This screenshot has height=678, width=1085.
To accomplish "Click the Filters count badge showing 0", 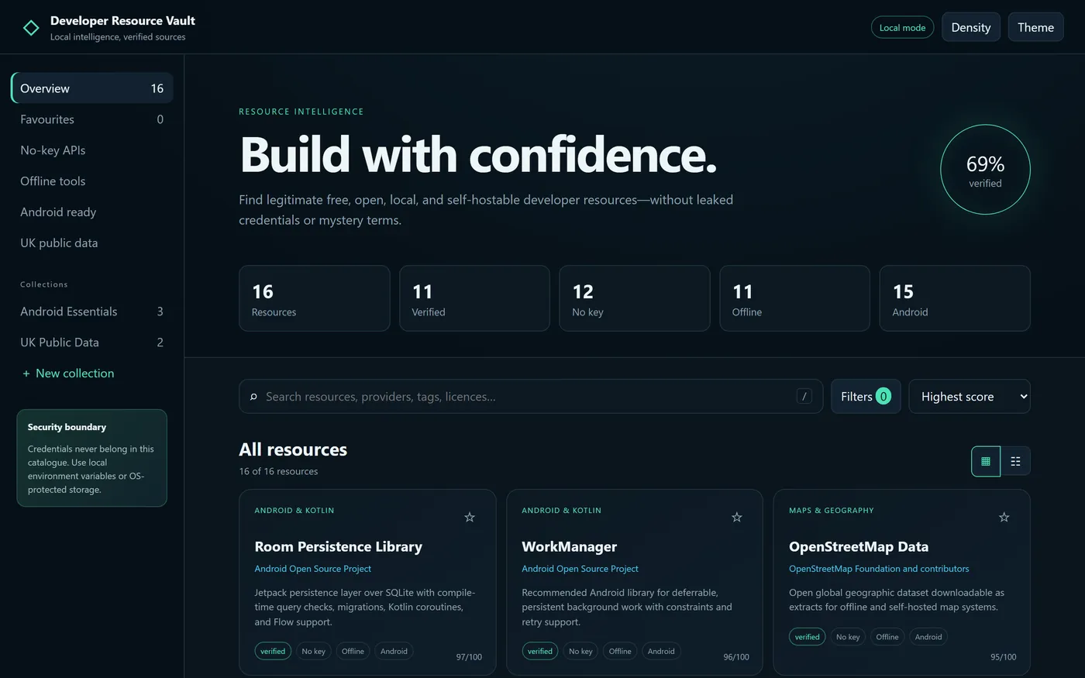I will click(x=883, y=396).
